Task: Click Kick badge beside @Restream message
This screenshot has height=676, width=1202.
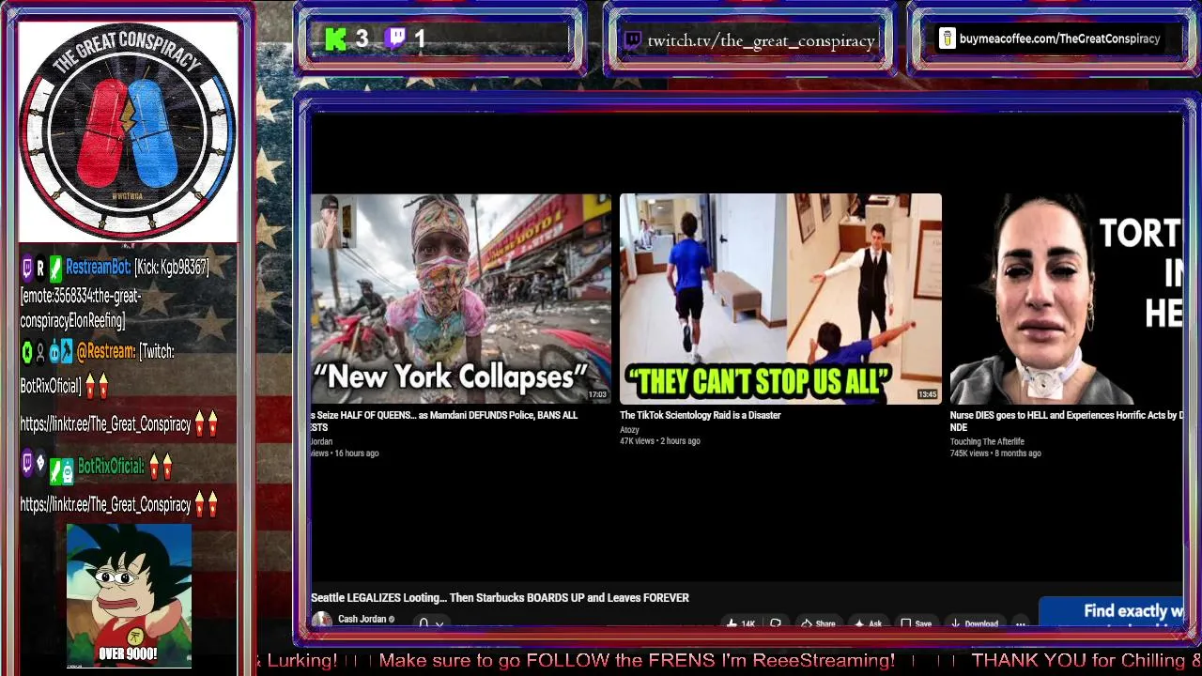Action: (x=27, y=351)
